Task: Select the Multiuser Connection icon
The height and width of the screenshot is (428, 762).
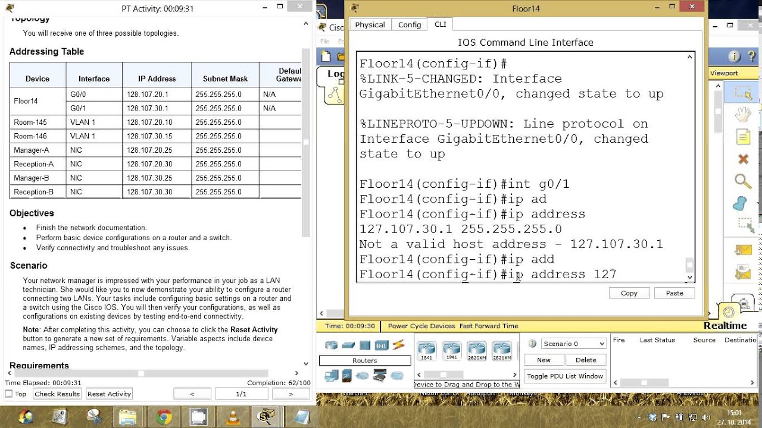Action: 396,376
